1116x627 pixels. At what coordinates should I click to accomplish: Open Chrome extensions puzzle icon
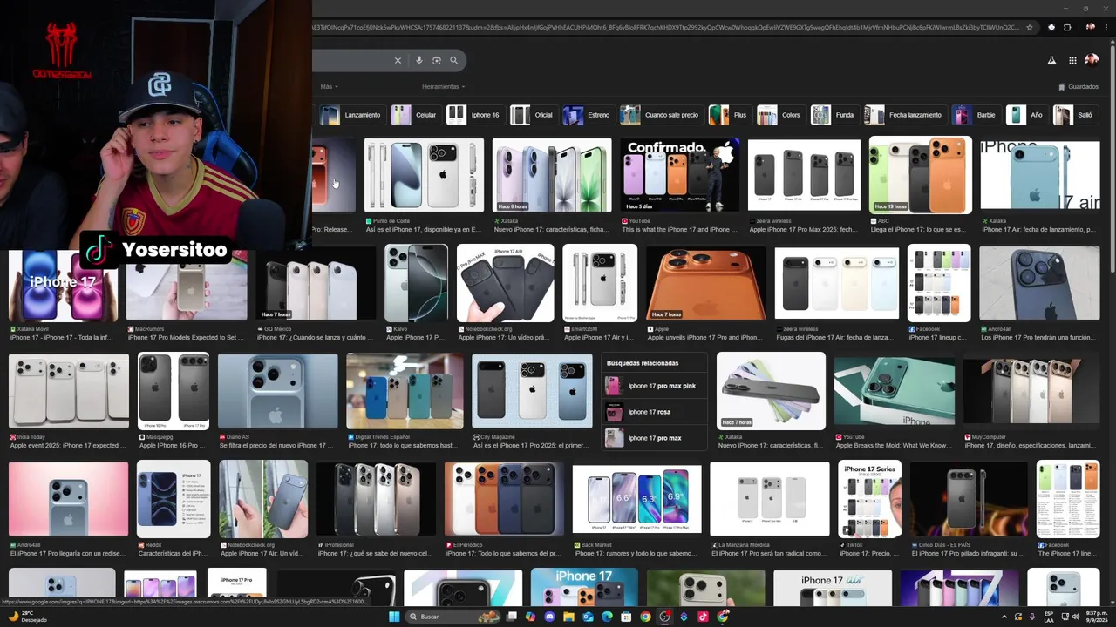click(x=1067, y=27)
